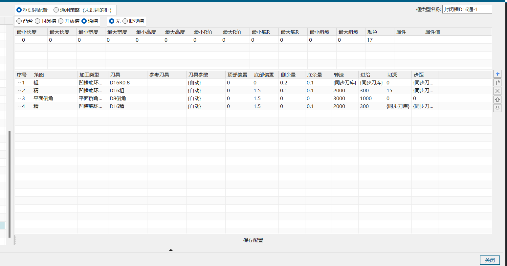Click side allowance 0.1 in row 2
The height and width of the screenshot is (266, 507).
pyautogui.click(x=292, y=90)
